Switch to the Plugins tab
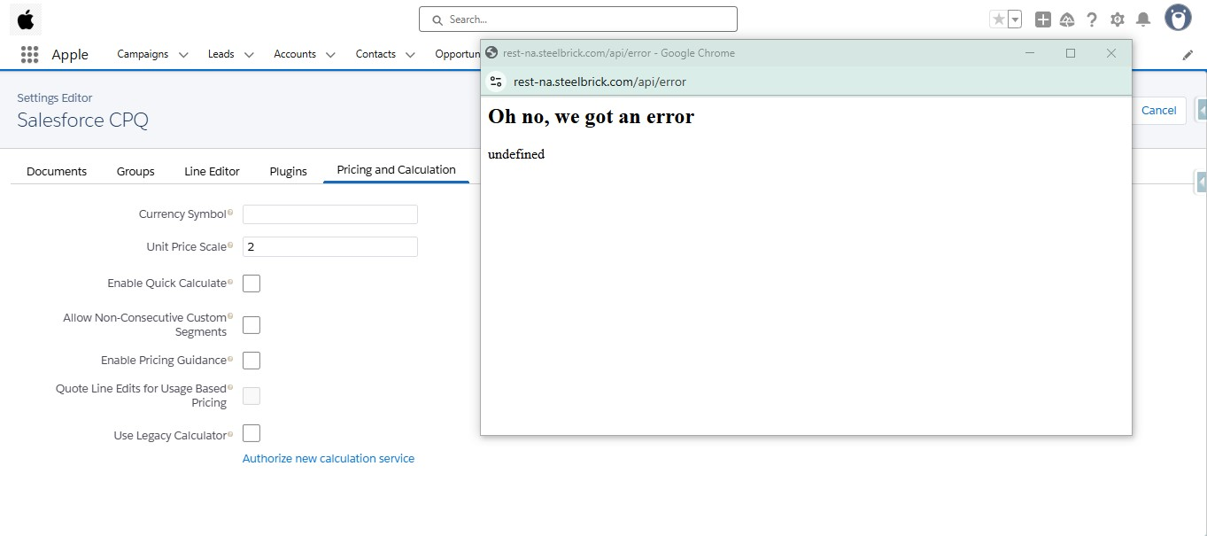Viewport: 1207px width, 536px height. click(x=288, y=171)
